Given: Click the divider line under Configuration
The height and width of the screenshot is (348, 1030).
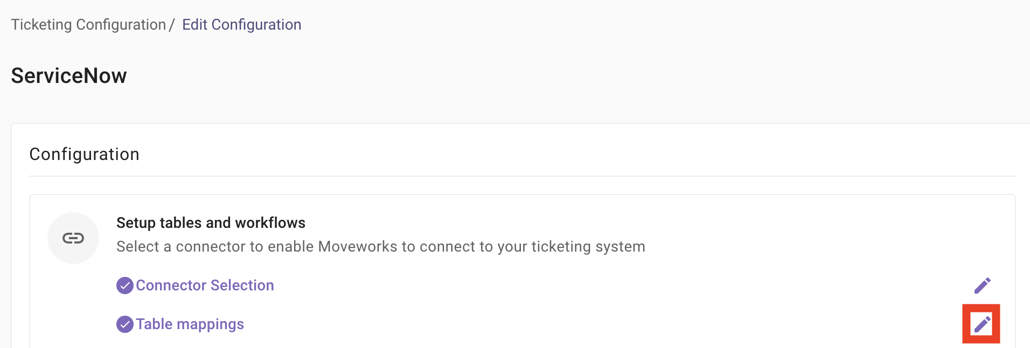Looking at the screenshot, I should 522,176.
